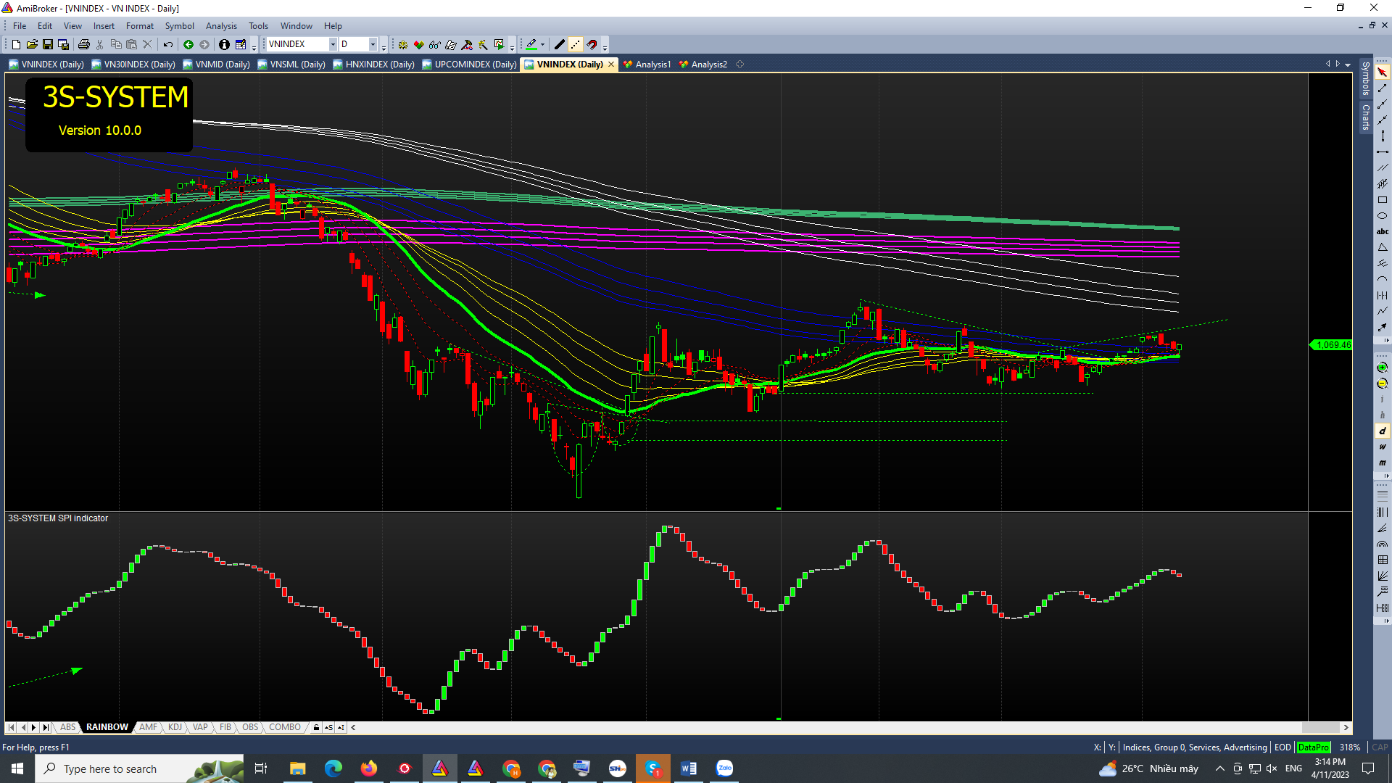Toggle the snap dotted-line mode button
The image size is (1392, 783).
[576, 45]
